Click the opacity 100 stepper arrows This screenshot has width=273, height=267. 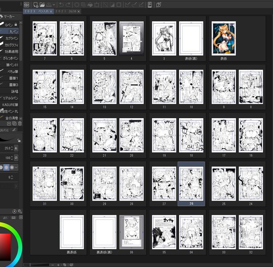click(x=12, y=158)
